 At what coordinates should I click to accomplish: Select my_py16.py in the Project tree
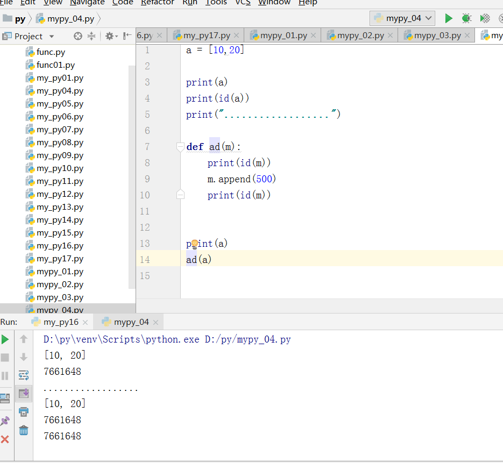click(60, 246)
